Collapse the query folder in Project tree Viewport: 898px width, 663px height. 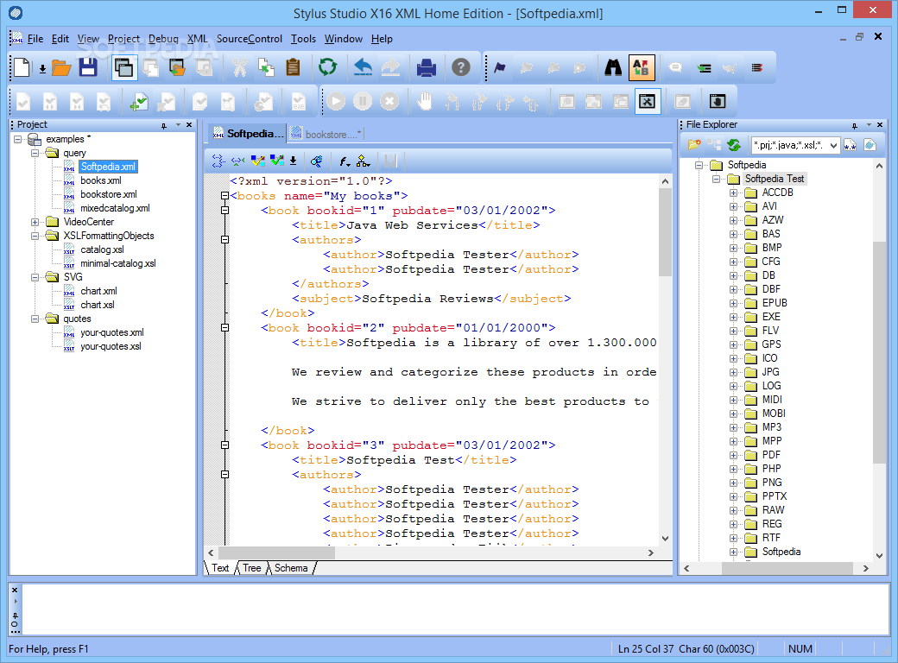coord(35,153)
